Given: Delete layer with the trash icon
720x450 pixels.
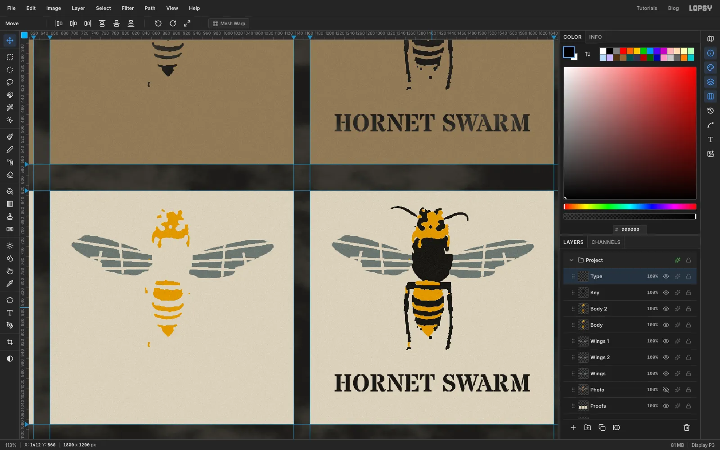Looking at the screenshot, I should click(x=687, y=427).
